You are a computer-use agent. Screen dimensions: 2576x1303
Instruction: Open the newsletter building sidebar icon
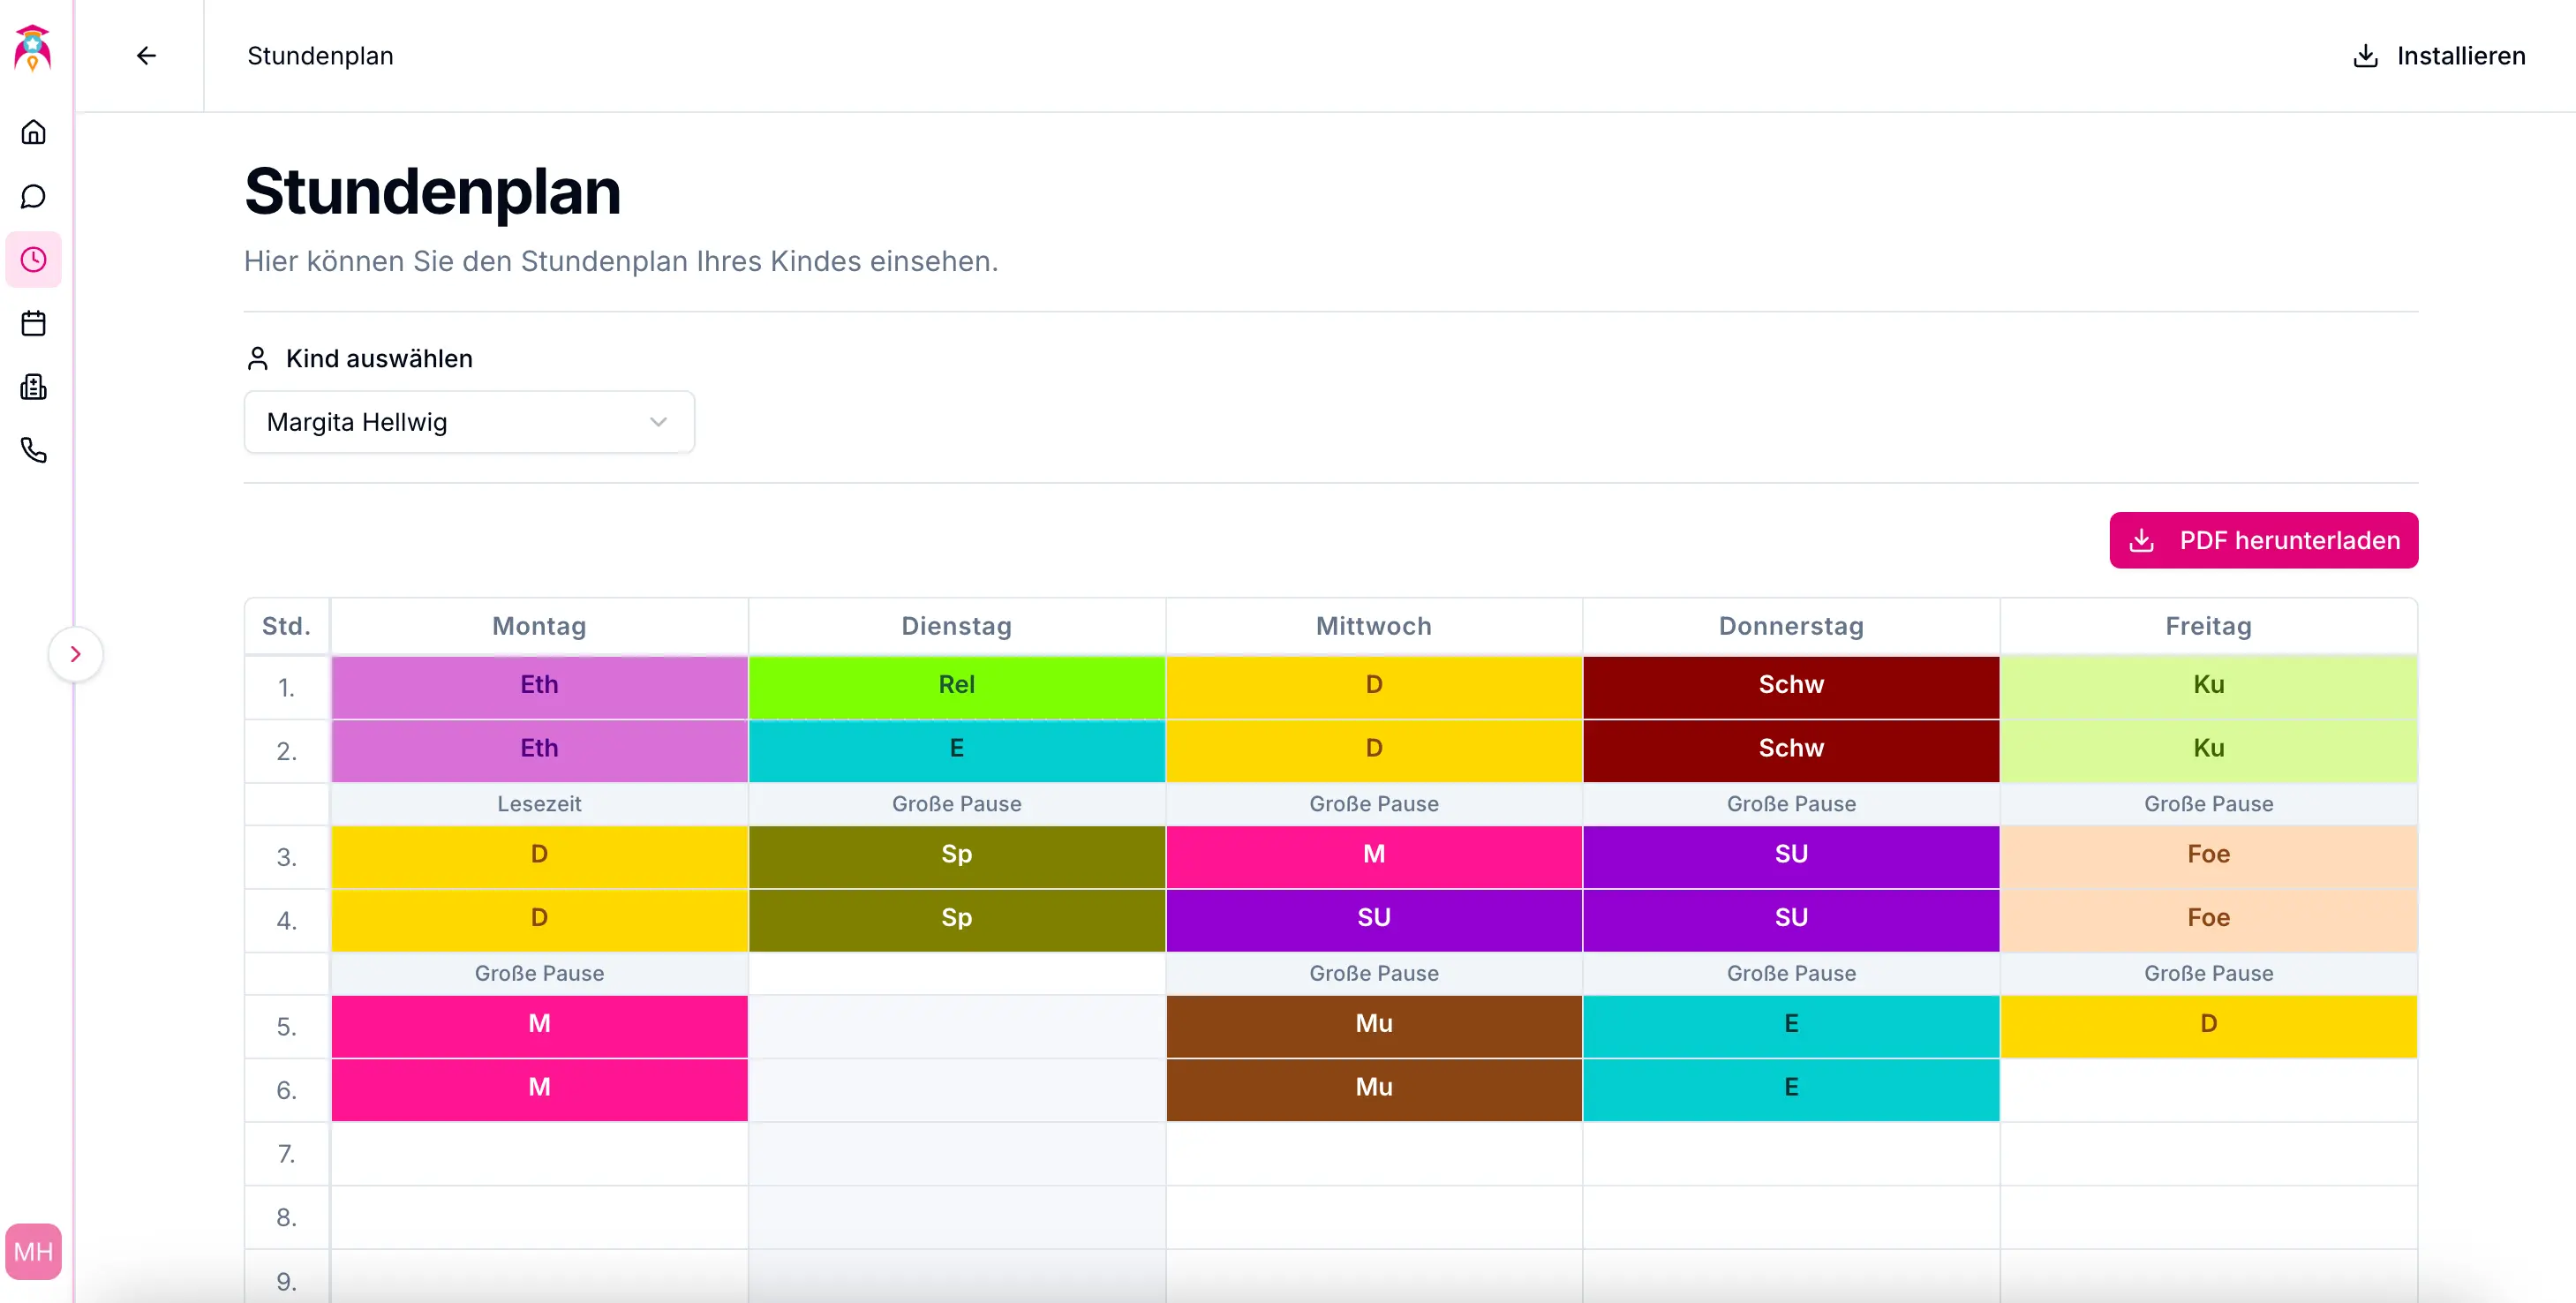[33, 387]
